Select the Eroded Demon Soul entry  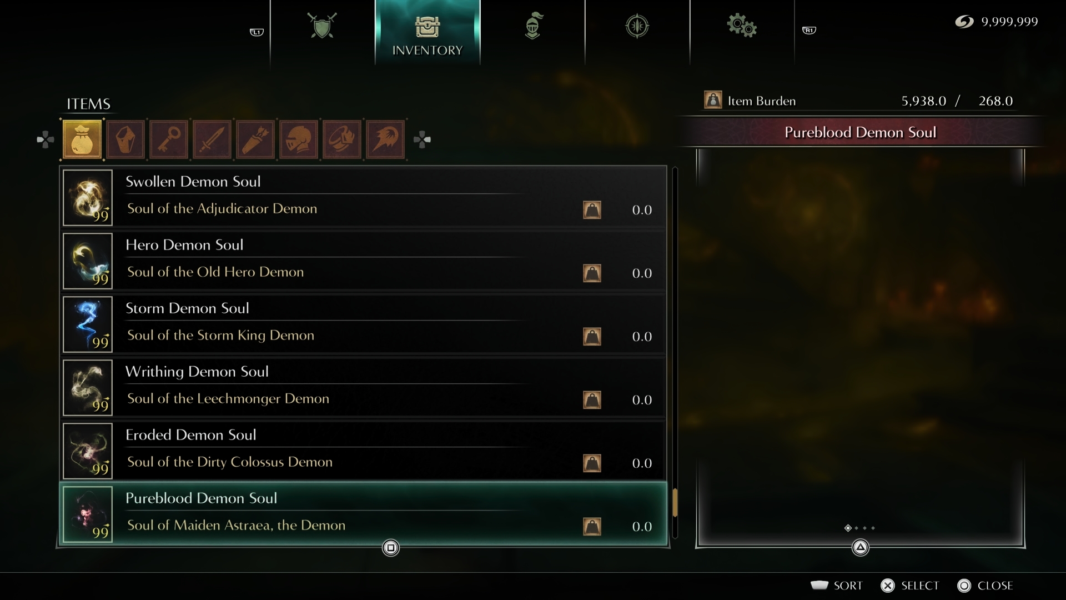[x=364, y=451]
